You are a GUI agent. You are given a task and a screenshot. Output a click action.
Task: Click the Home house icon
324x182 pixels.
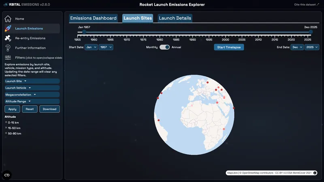(x=8, y=19)
